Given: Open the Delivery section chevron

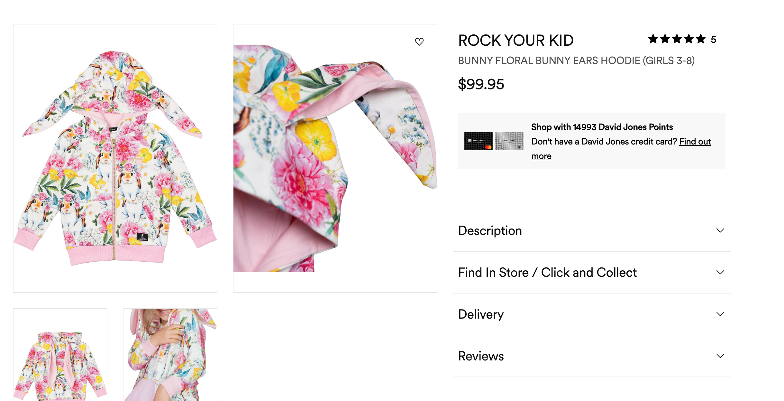Looking at the screenshot, I should (x=720, y=314).
